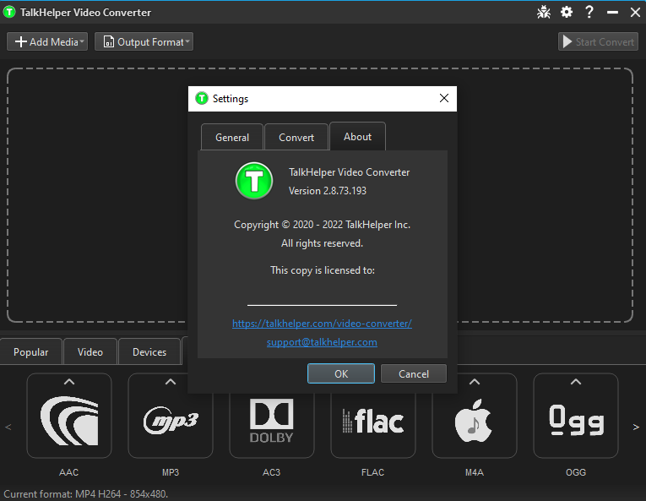Click the AAC label text
The image size is (646, 501).
point(68,472)
